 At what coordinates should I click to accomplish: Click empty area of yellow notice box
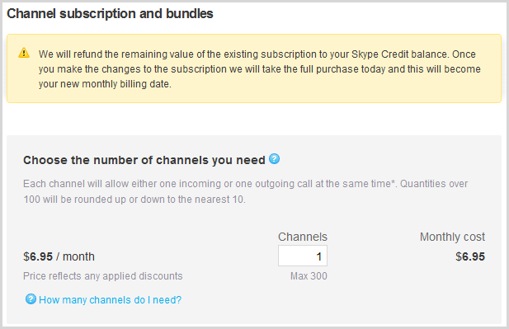[x=324, y=92]
